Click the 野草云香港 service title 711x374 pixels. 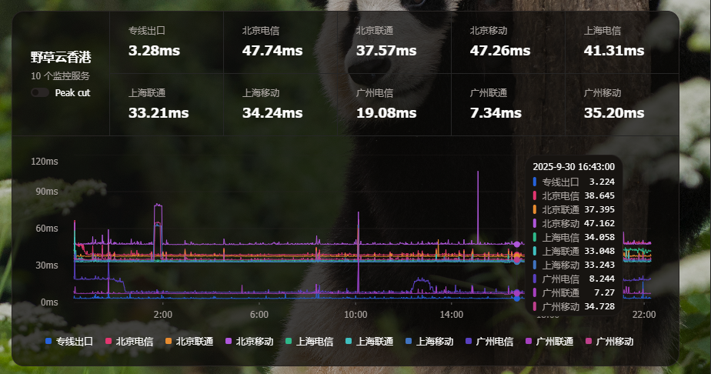61,58
